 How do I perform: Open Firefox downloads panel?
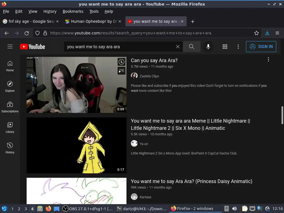[x=267, y=33]
